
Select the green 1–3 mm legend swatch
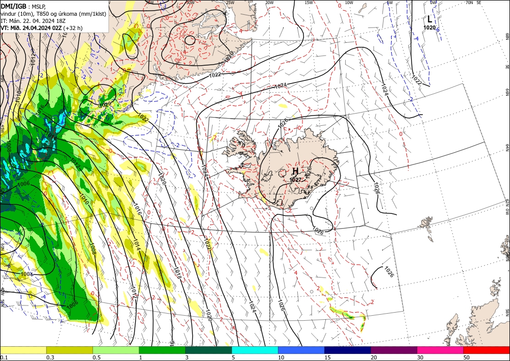(162, 350)
